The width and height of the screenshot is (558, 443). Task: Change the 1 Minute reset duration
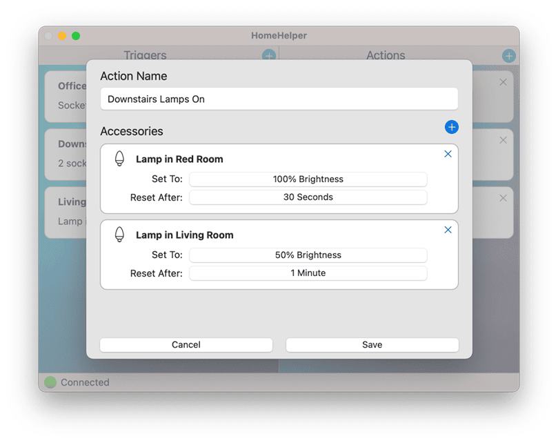pyautogui.click(x=308, y=273)
